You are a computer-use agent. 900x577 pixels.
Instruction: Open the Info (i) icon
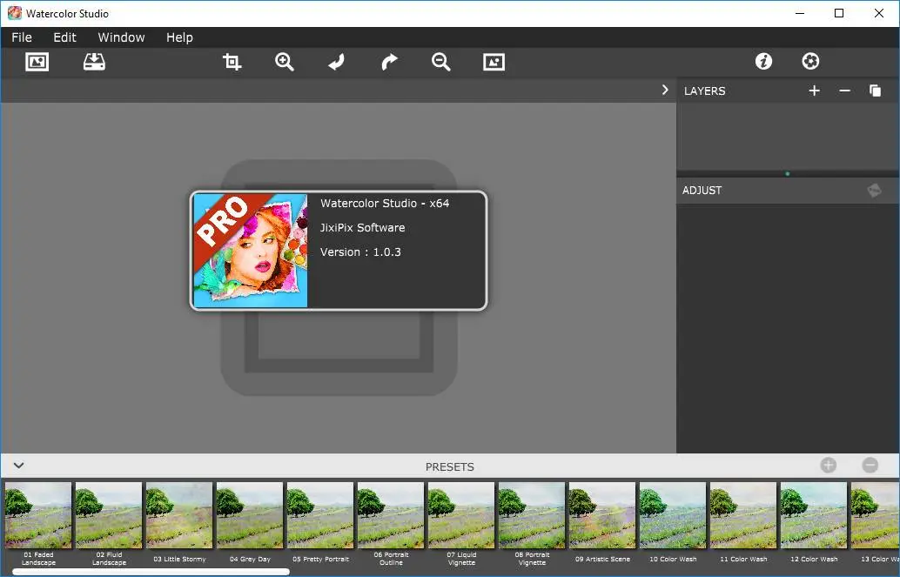(763, 61)
